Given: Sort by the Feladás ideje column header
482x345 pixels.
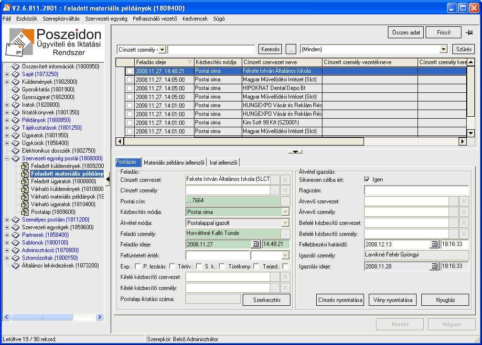Looking at the screenshot, I should 164,62.
